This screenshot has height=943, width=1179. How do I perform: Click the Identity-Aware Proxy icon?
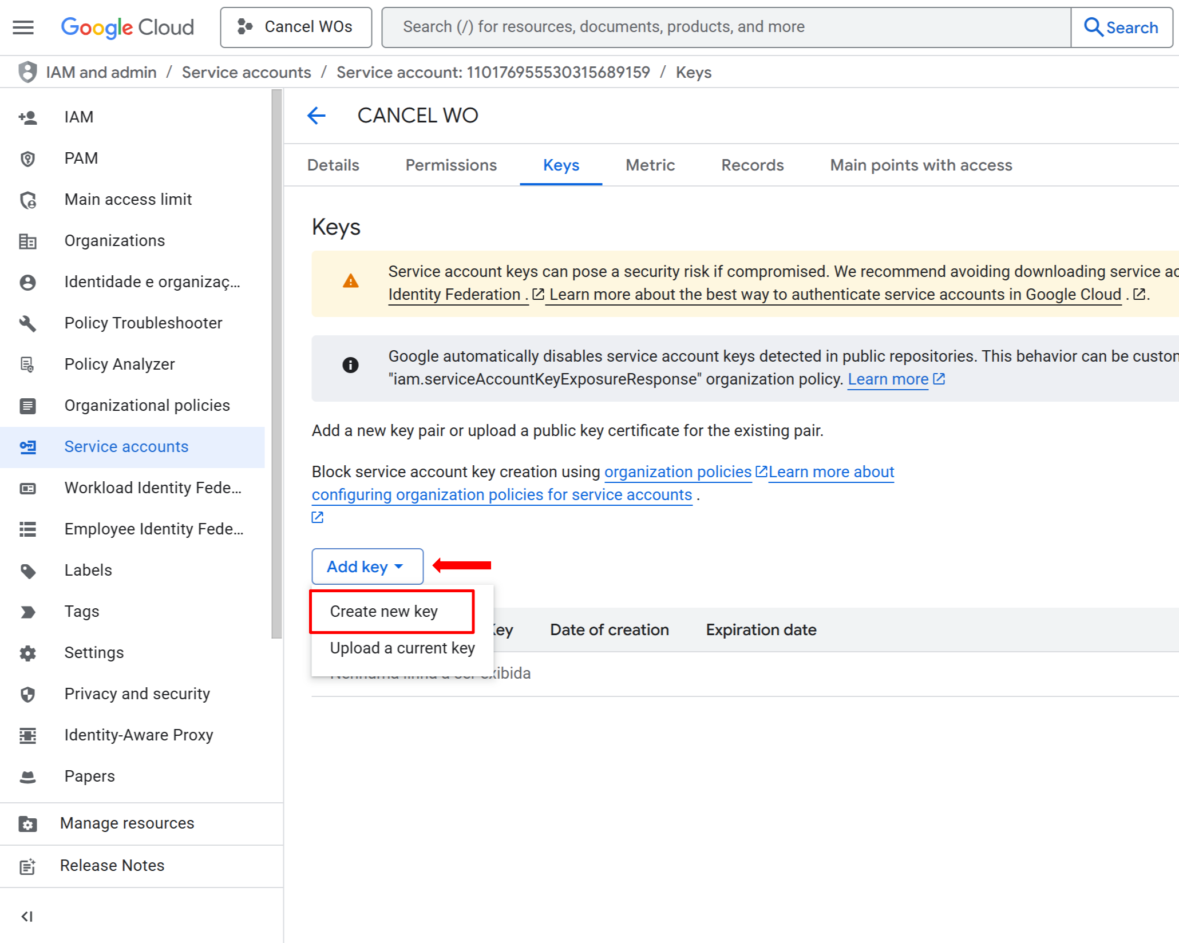(27, 735)
